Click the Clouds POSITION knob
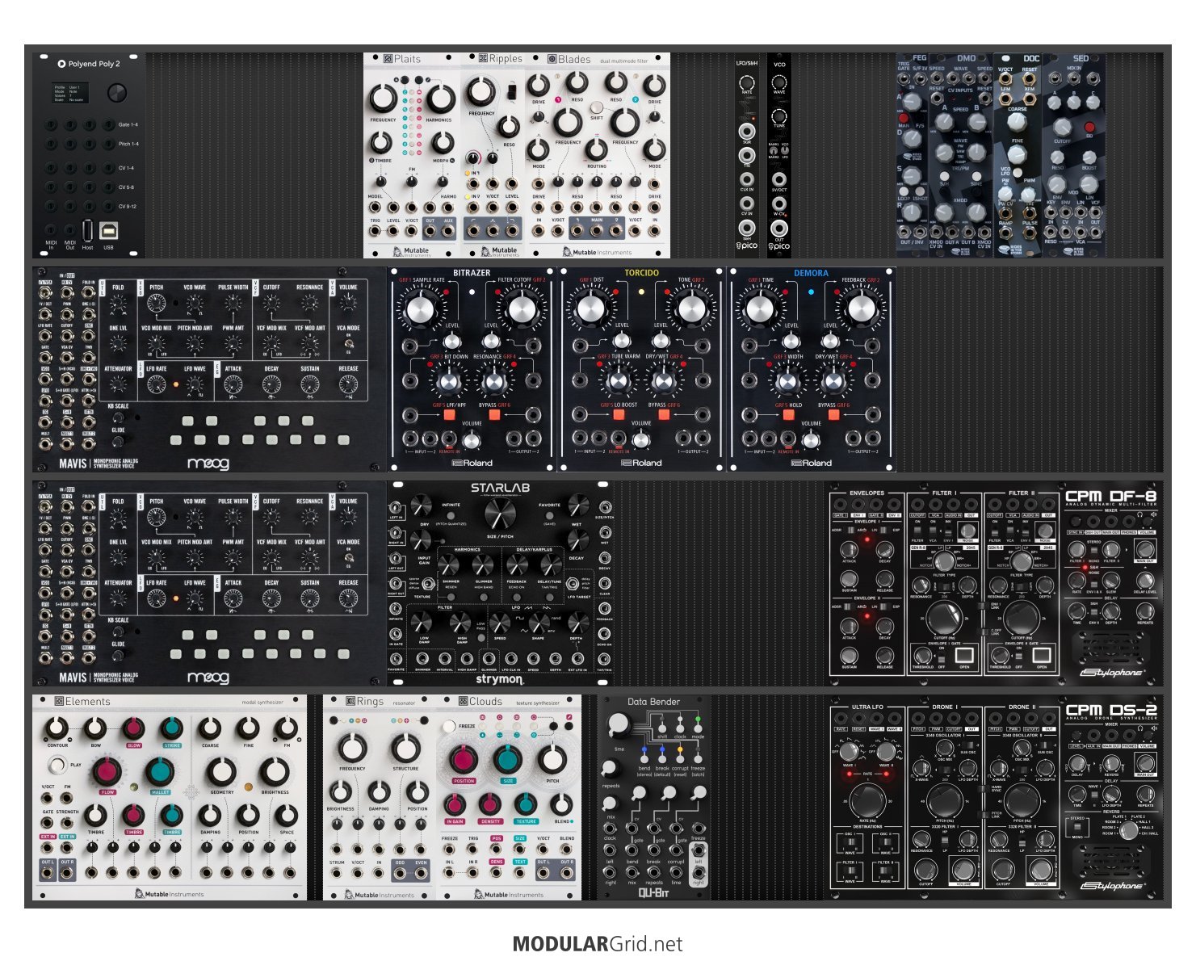Viewport: 1196px width, 961px height. pos(464,760)
